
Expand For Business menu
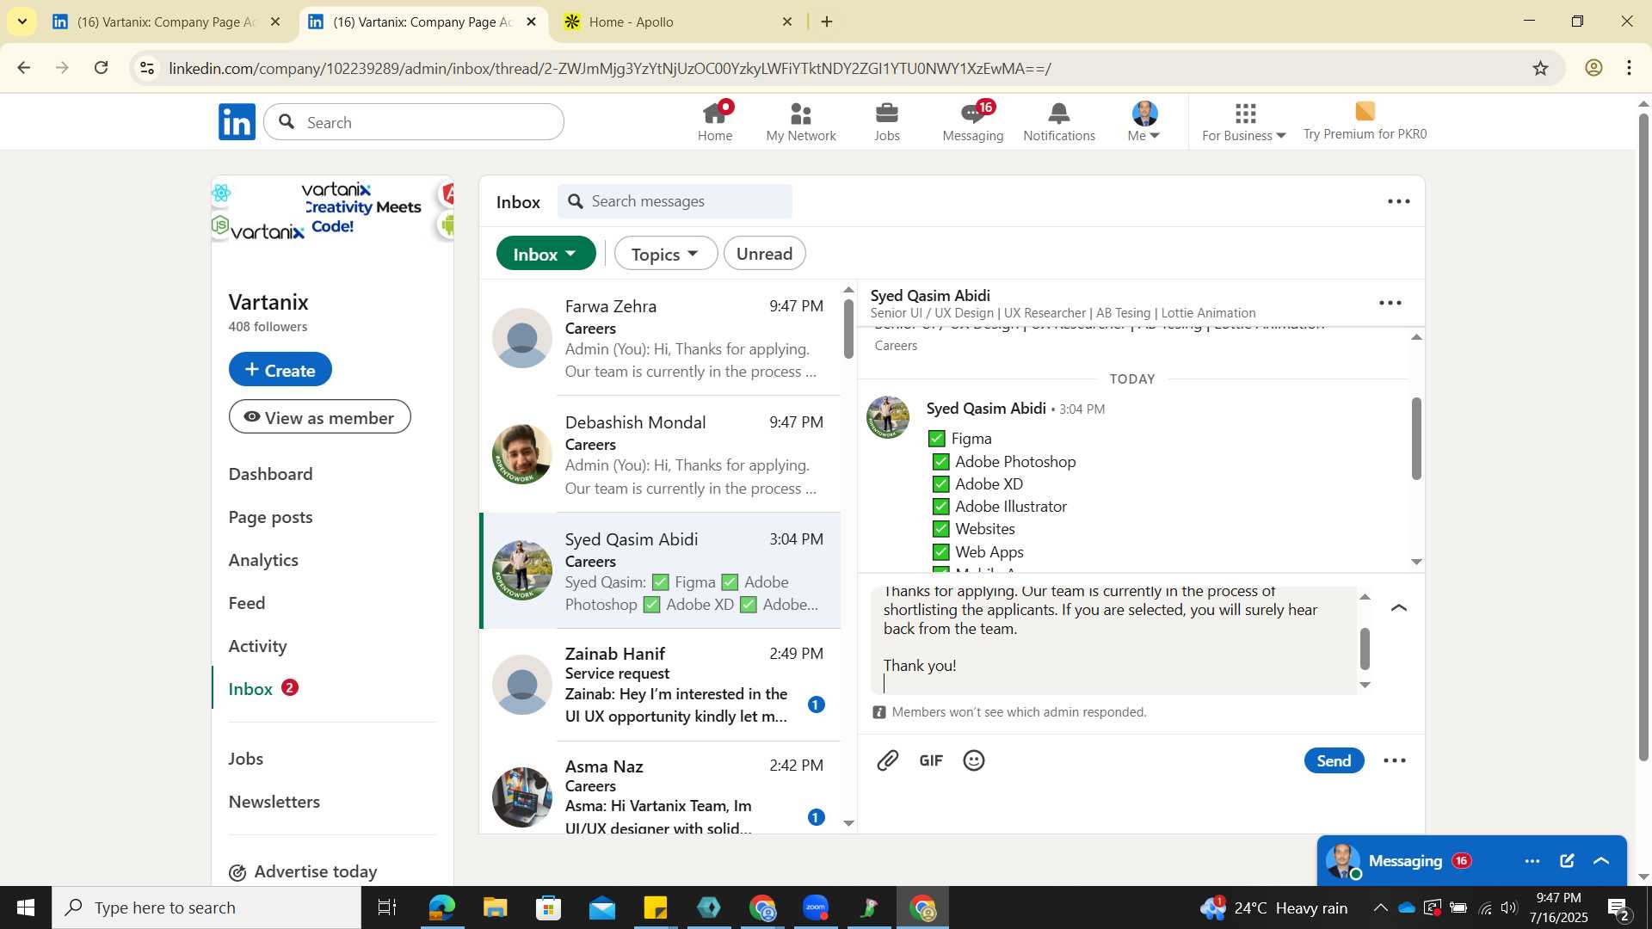pos(1243,122)
